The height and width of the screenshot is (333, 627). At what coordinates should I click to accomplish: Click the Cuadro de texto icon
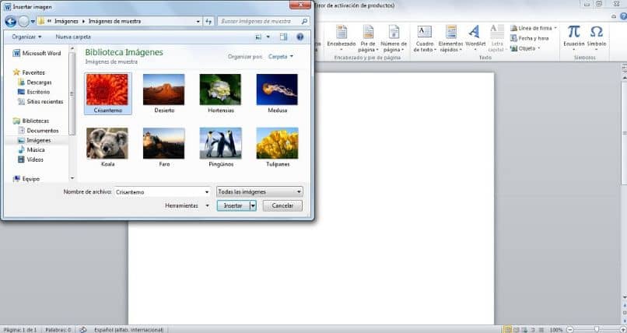pyautogui.click(x=424, y=32)
